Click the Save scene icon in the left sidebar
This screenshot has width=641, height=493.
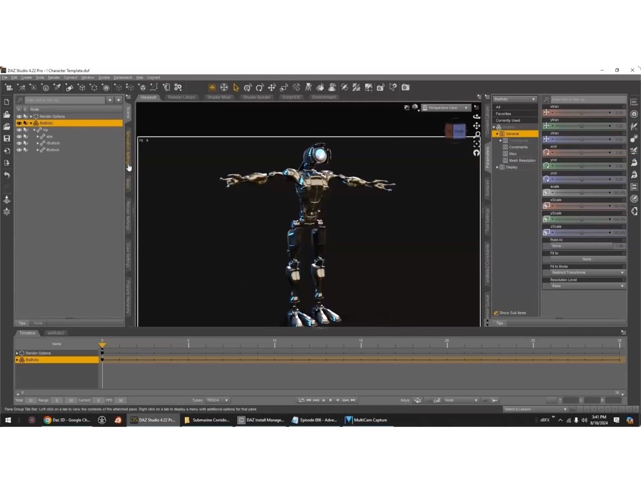pos(6,139)
